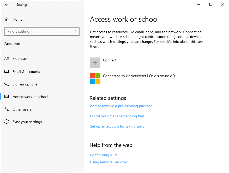Click the Connect plus icon
Image resolution: width=229 pixels, height=173 pixels.
click(95, 63)
